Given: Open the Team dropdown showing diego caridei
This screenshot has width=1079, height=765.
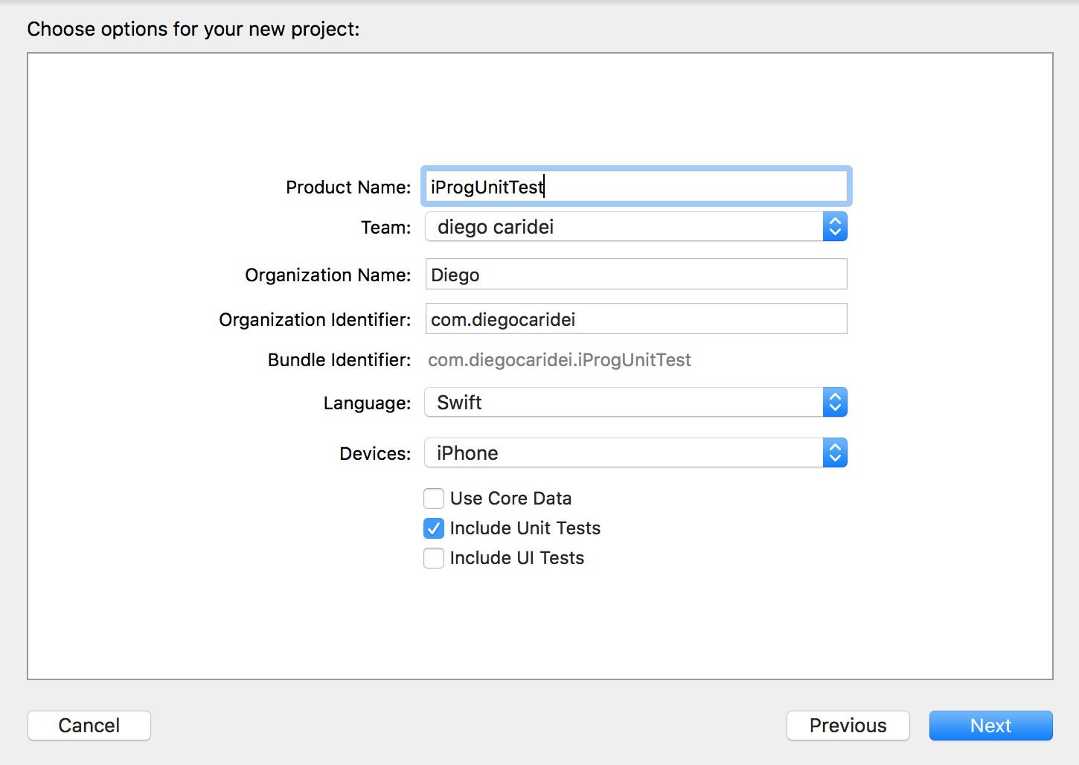Looking at the screenshot, I should [x=636, y=227].
